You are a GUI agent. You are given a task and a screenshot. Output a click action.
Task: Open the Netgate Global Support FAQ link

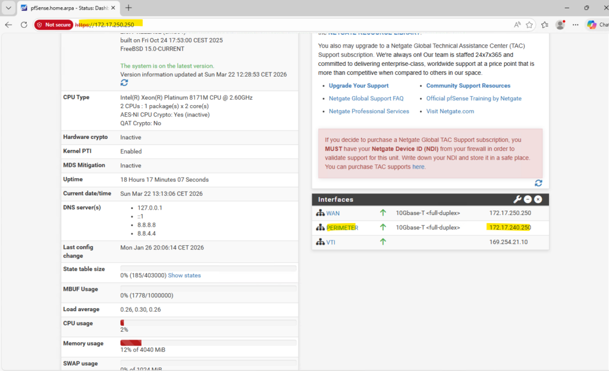pyautogui.click(x=366, y=99)
